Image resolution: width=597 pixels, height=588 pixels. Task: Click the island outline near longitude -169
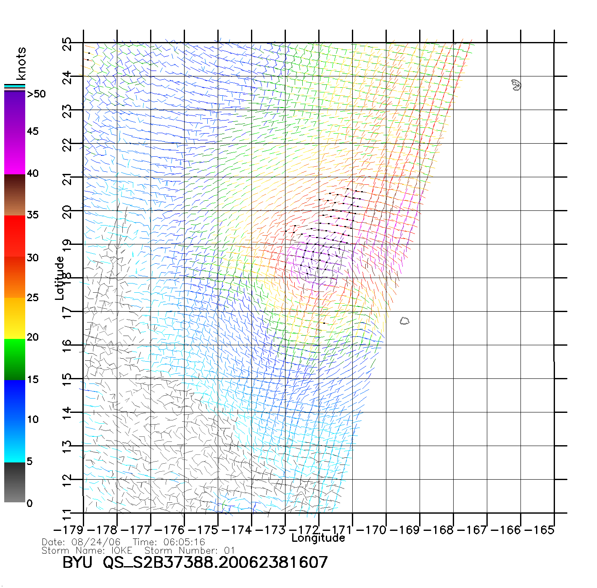tap(404, 321)
